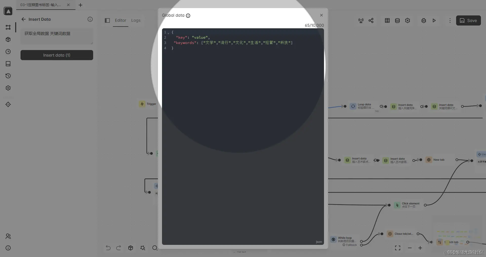Image resolution: width=486 pixels, height=257 pixels.
Task: Open the Automa logo home icon
Action: pos(8,11)
